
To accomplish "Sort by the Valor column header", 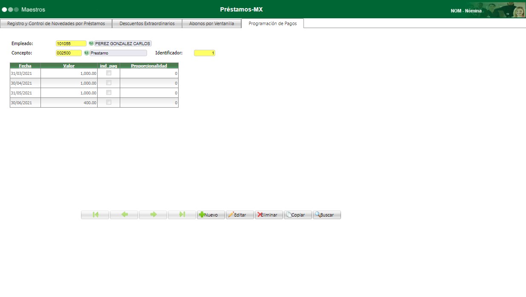I will click(69, 66).
